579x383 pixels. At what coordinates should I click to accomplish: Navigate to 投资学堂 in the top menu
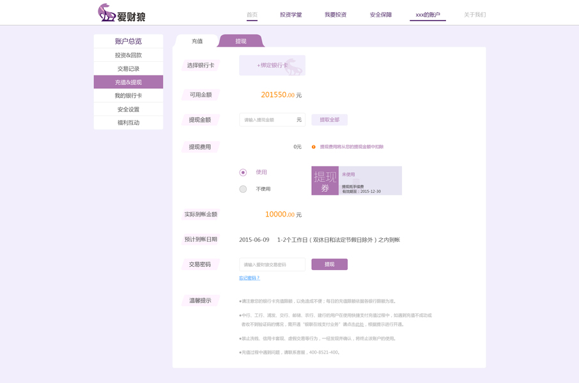coord(291,13)
